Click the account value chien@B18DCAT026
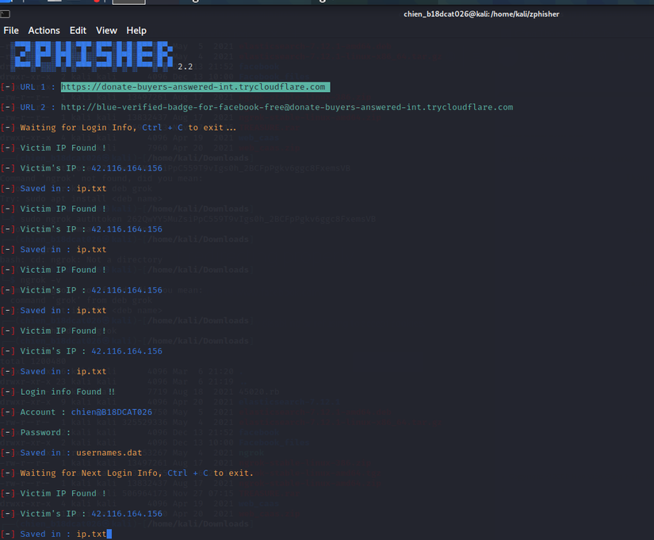 point(111,412)
